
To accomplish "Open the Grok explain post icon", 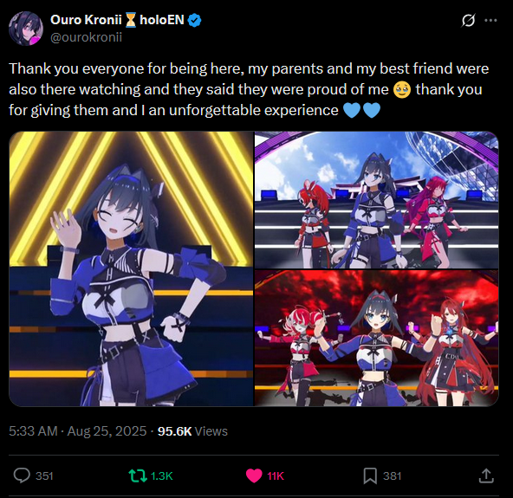I will coord(468,20).
